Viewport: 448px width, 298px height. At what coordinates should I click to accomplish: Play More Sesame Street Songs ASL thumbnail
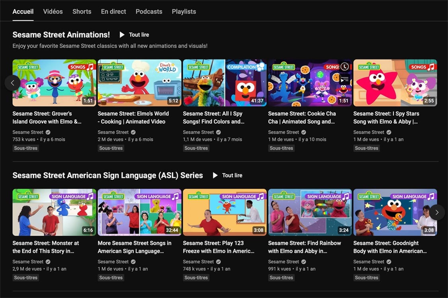click(x=139, y=212)
